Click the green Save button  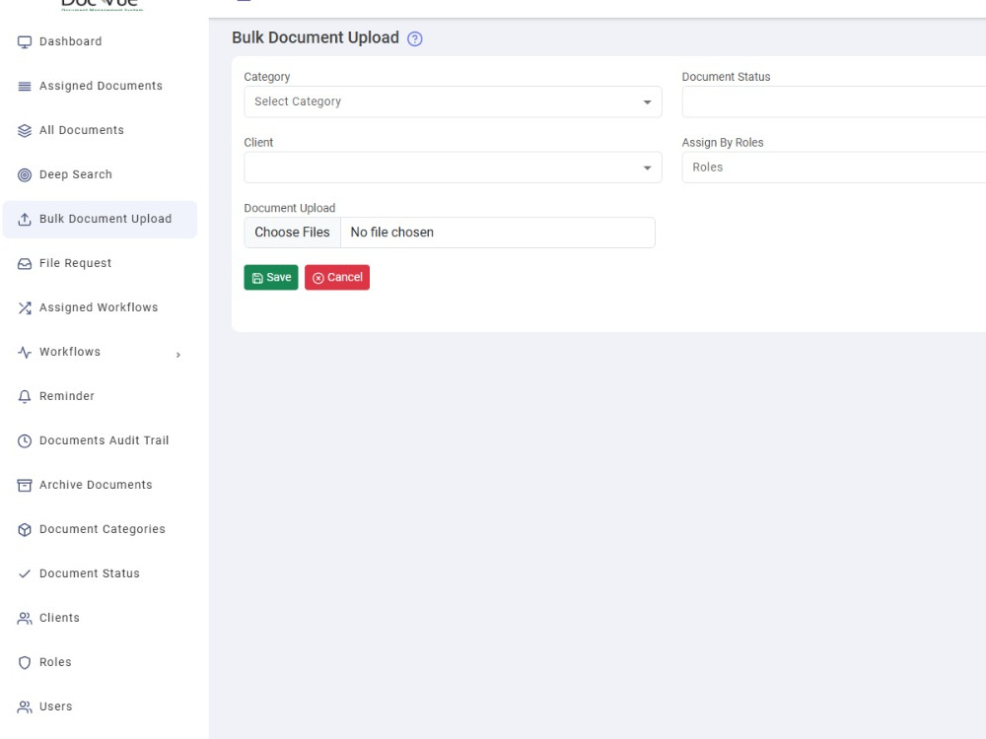[x=271, y=278]
